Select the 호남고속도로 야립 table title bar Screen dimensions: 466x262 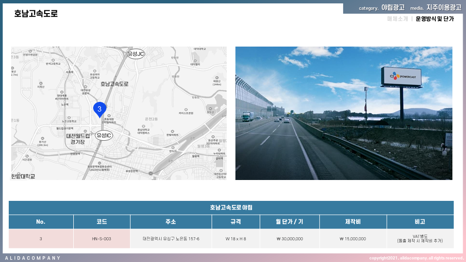231,208
